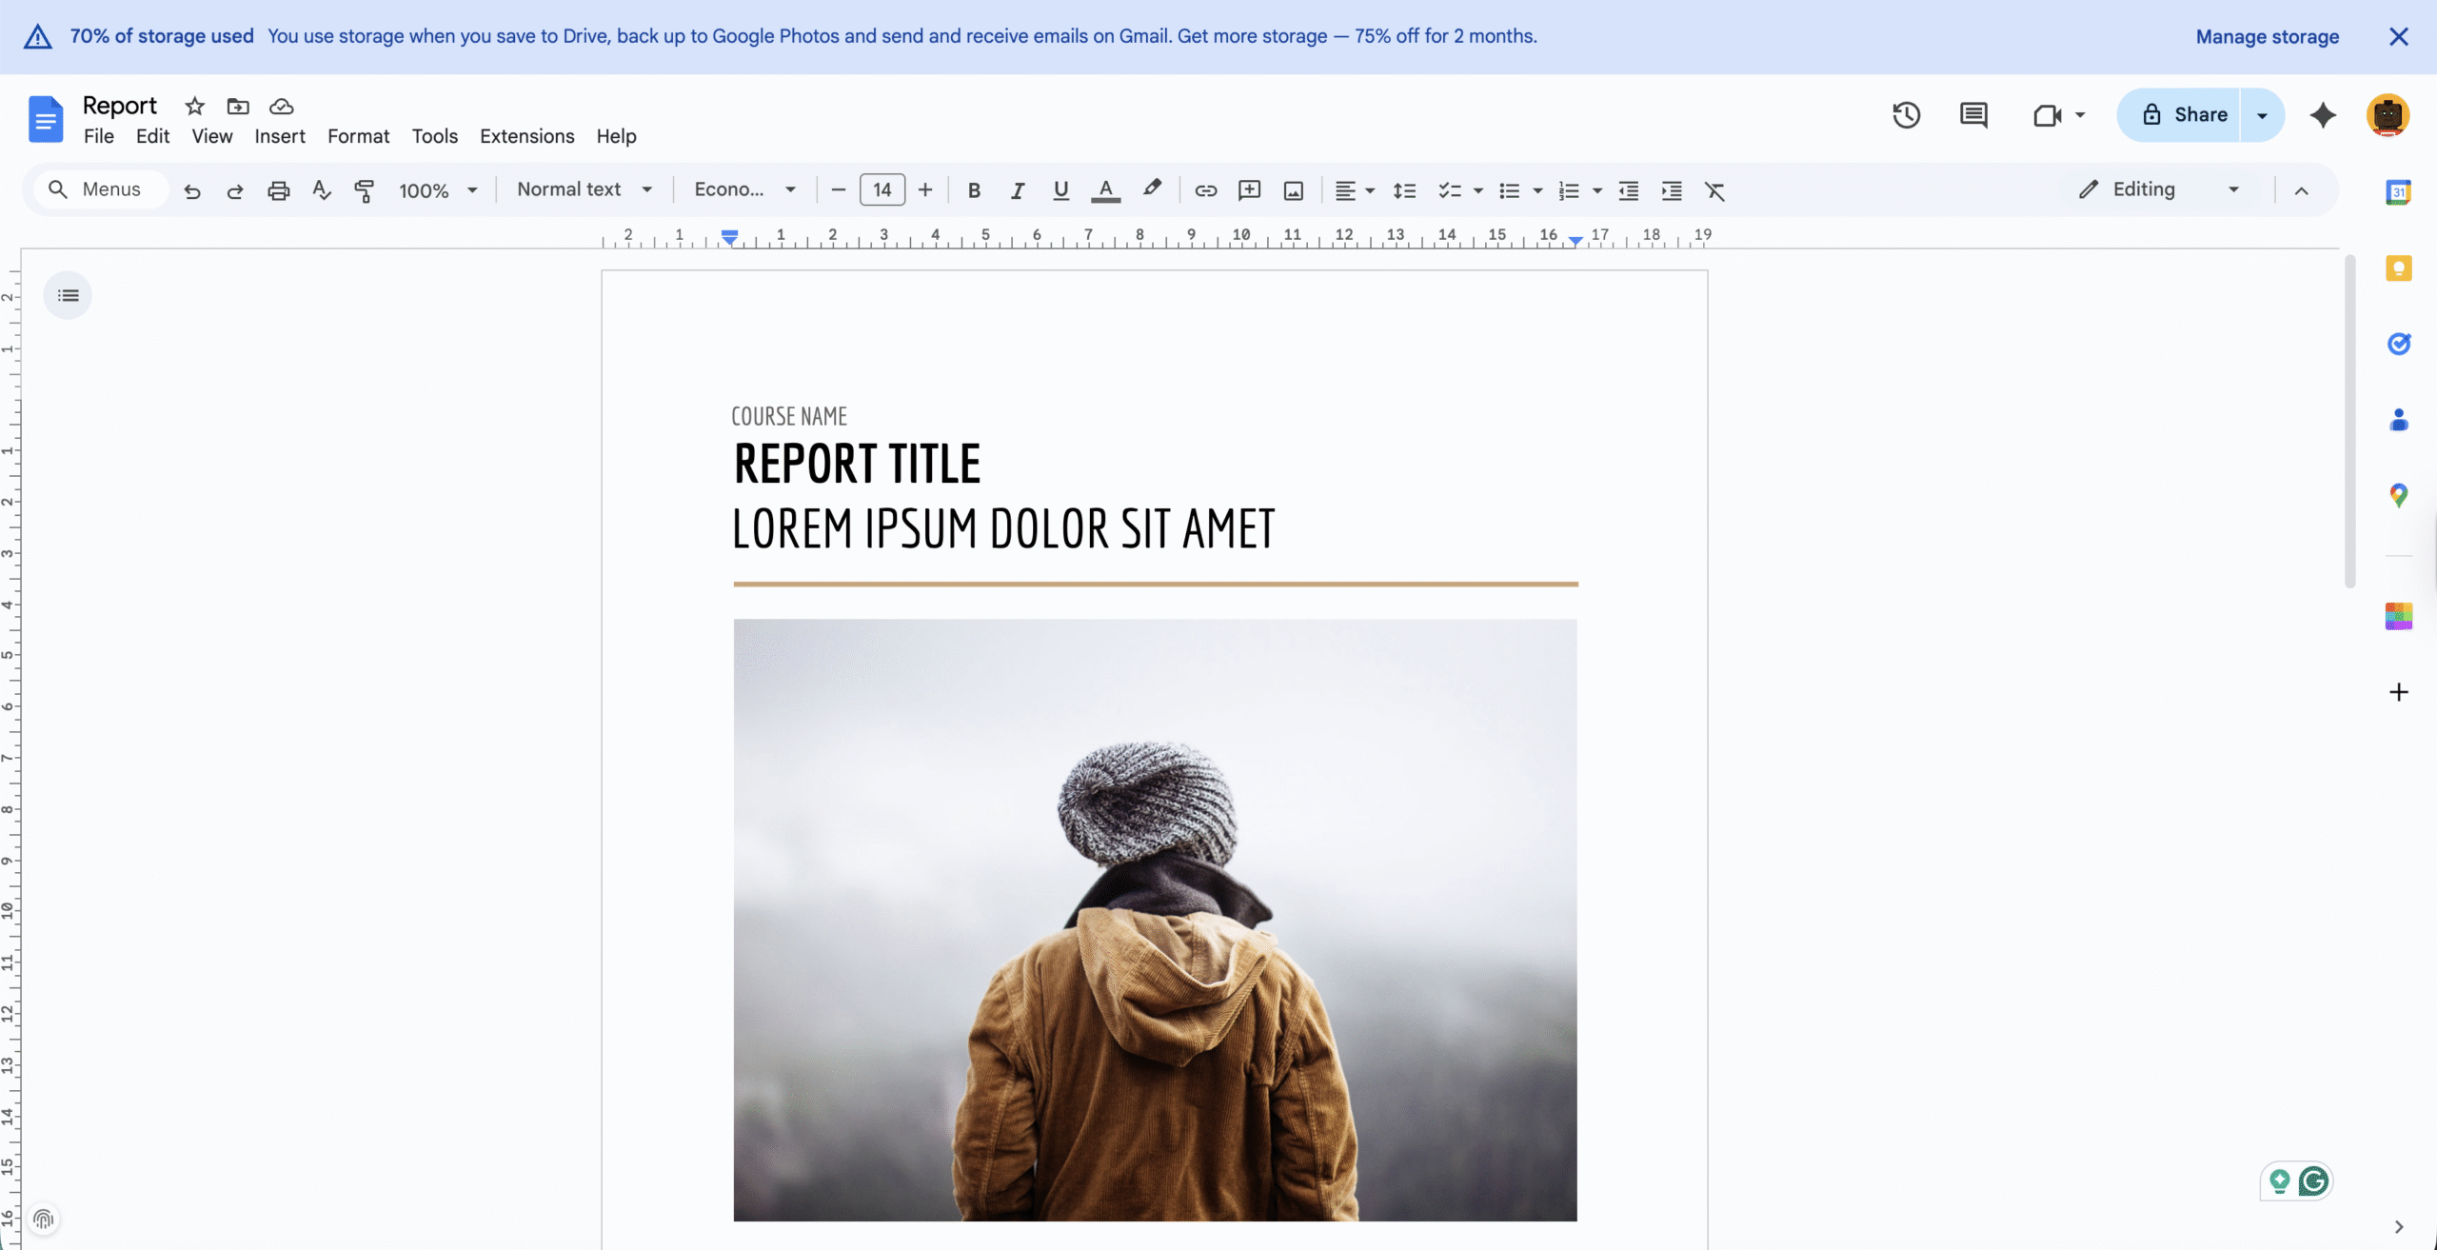Open the Insert menu
Viewport: 2437px width, 1250px height.
pos(280,136)
